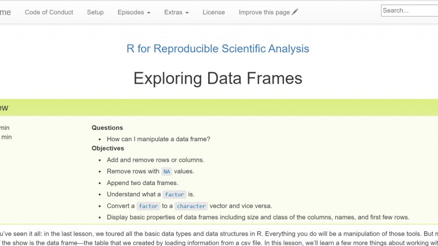This screenshot has height=246, width=438.
Task: Click the Extras dropdown caret arrow
Action: 187,13
